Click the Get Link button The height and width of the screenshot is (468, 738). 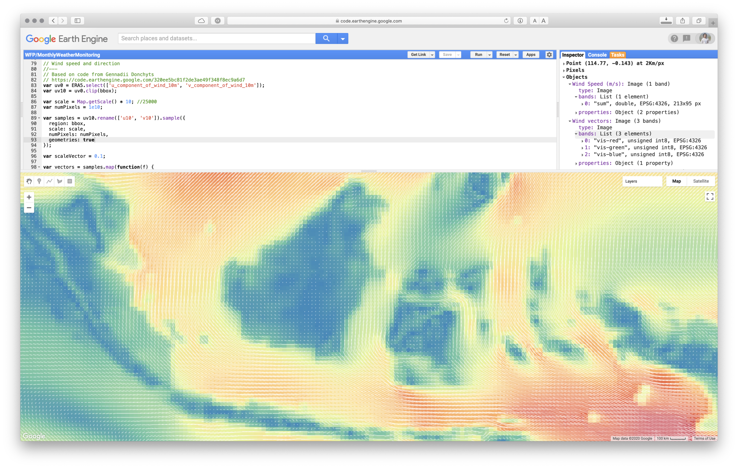click(418, 55)
